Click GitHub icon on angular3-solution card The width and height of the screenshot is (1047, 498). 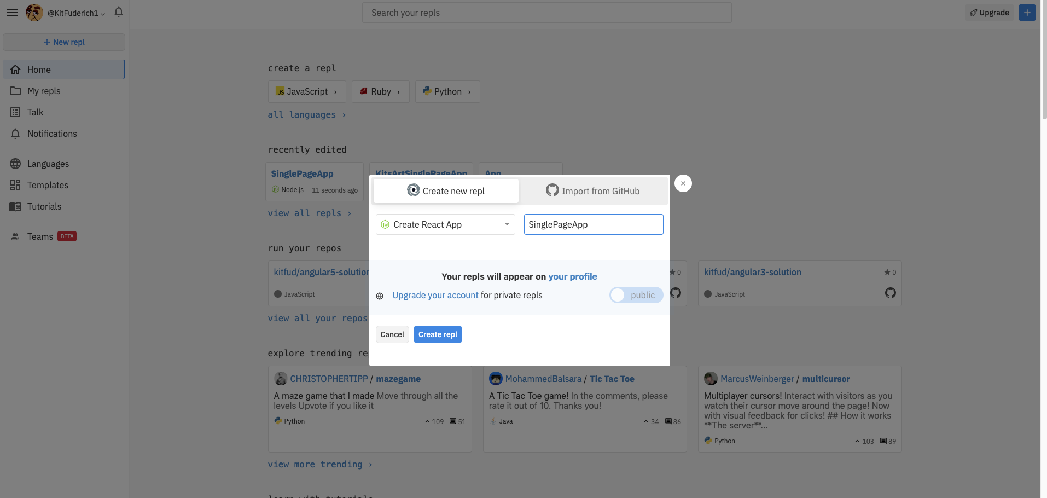coord(891,293)
